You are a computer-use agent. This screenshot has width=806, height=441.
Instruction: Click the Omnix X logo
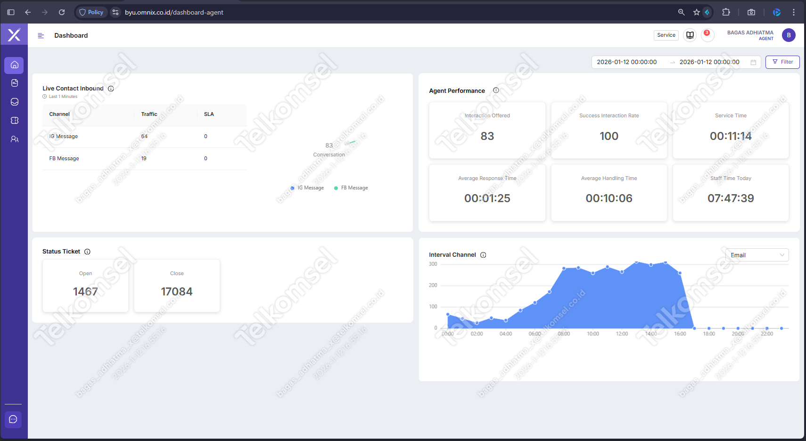(x=14, y=34)
